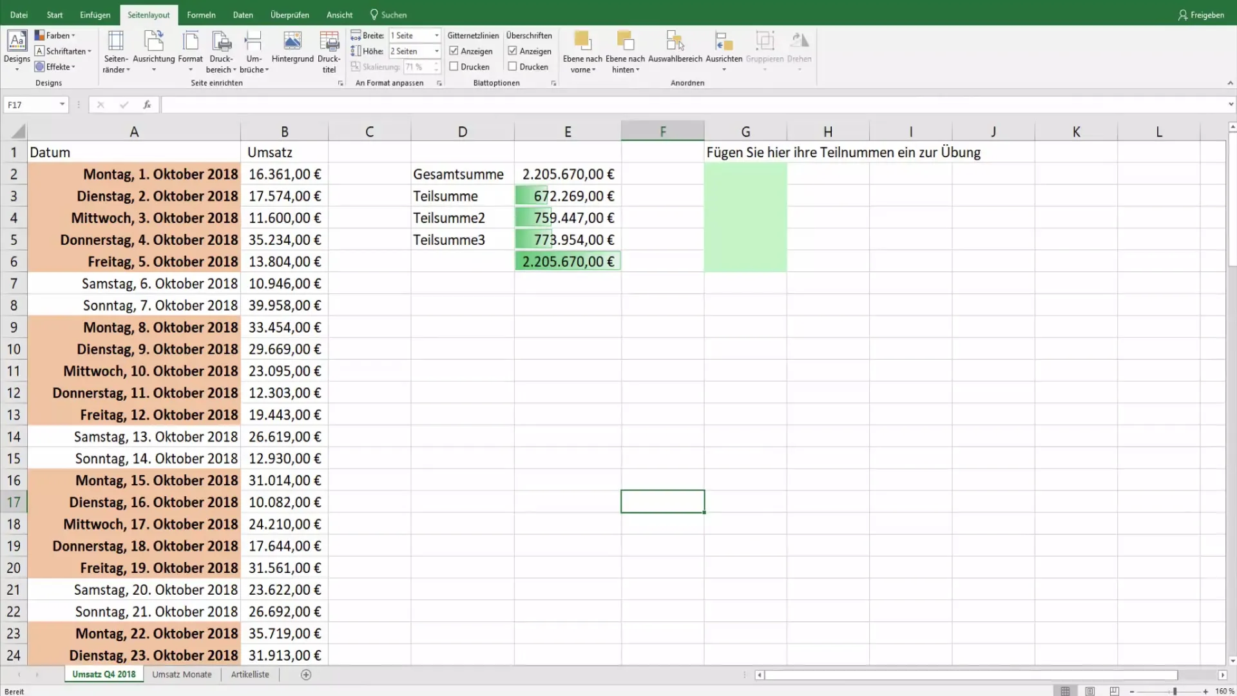Select the Umsatz Q4 2018 sheet tab
This screenshot has width=1237, height=696.
click(104, 674)
